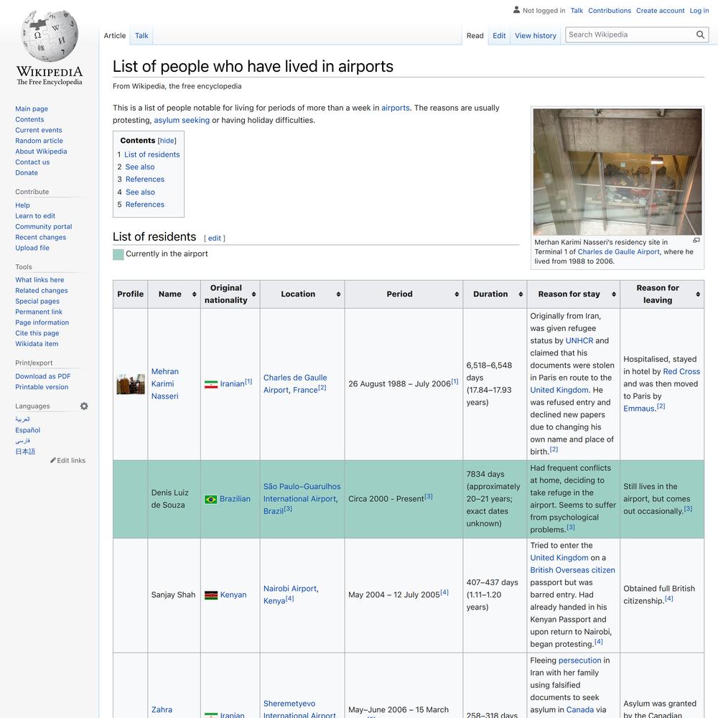The image size is (718, 718).
Task: Switch language to 日本語
Action: point(25,452)
